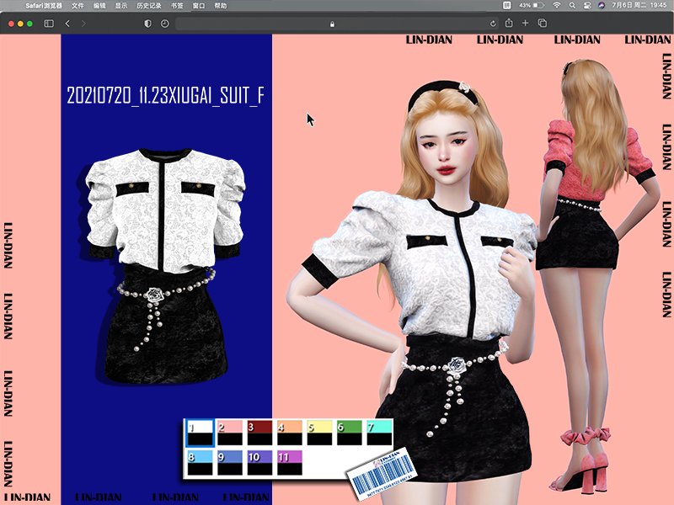Open Control Center in the menu bar
This screenshot has width=674, height=505.
(x=586, y=6)
